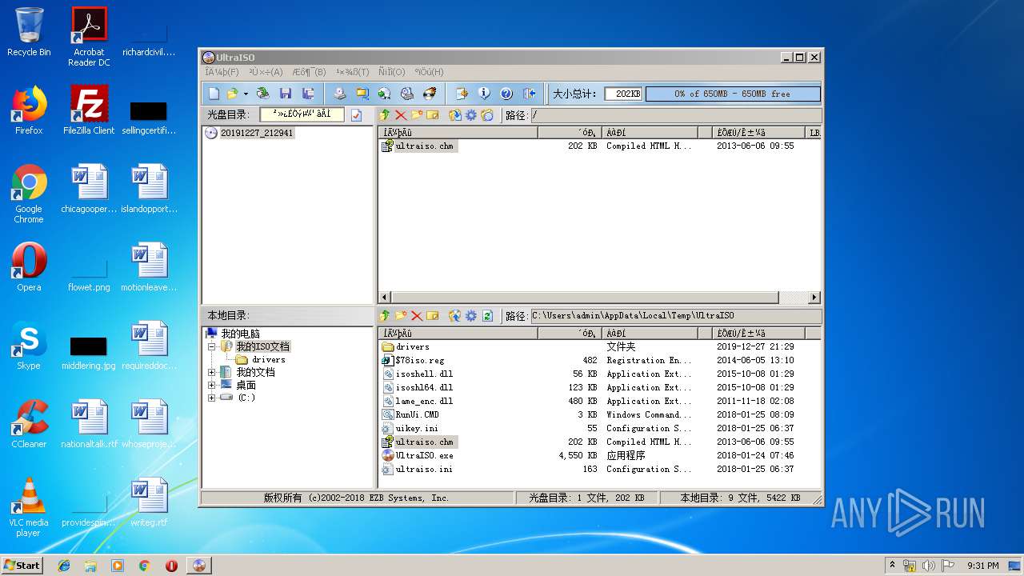Screen dimensions: 1024x576
Task: Select UltraISO.exe in local file list
Action: click(424, 456)
